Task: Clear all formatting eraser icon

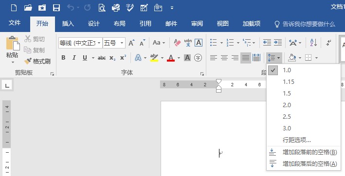Action: pyautogui.click(x=177, y=43)
